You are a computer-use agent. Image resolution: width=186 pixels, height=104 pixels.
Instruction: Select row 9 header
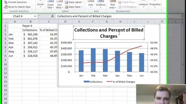click(5, 60)
